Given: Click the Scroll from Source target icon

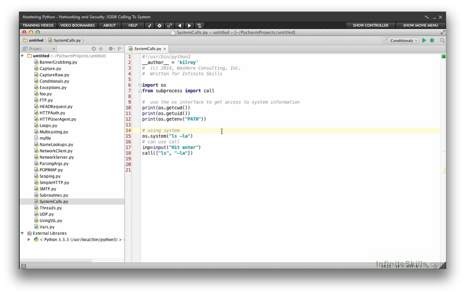Looking at the screenshot, I should coord(94,49).
